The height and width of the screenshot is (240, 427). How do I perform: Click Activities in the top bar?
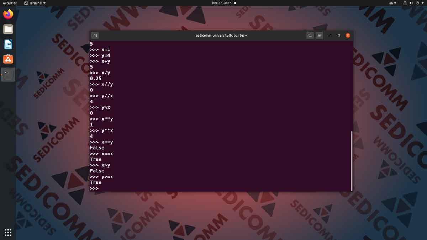[9, 3]
